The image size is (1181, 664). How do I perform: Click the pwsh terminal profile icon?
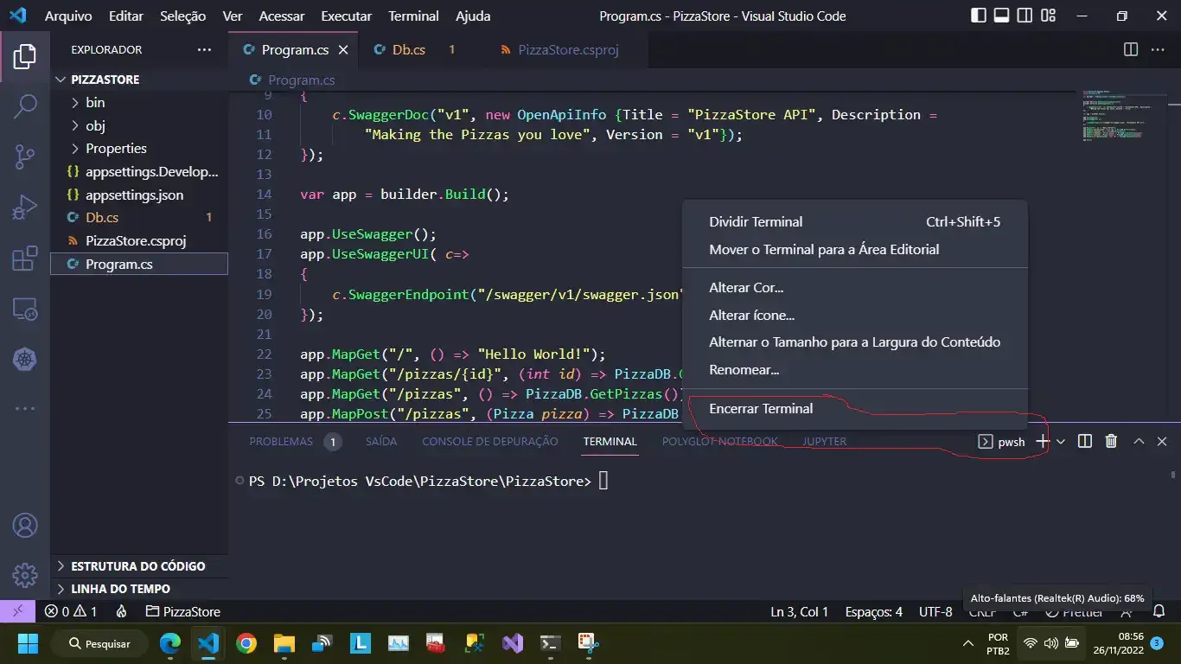tap(985, 442)
